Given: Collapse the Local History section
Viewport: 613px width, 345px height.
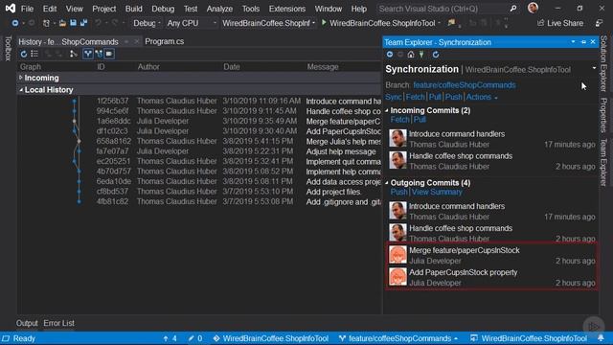Looking at the screenshot, I should [21, 89].
